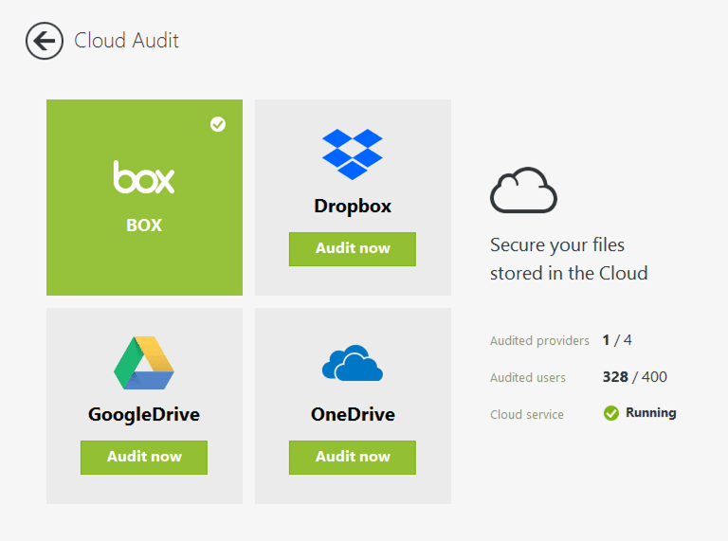Click the BOX label text
The image size is (728, 541).
(144, 225)
